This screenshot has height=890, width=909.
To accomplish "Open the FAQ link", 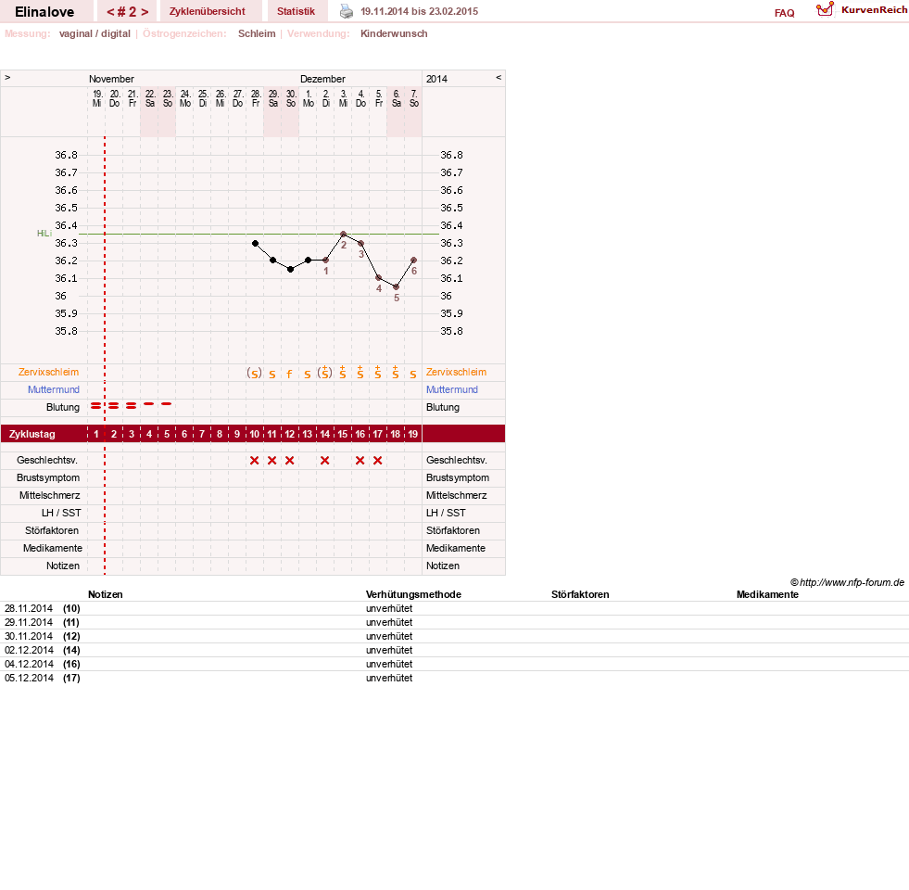I will tap(784, 13).
